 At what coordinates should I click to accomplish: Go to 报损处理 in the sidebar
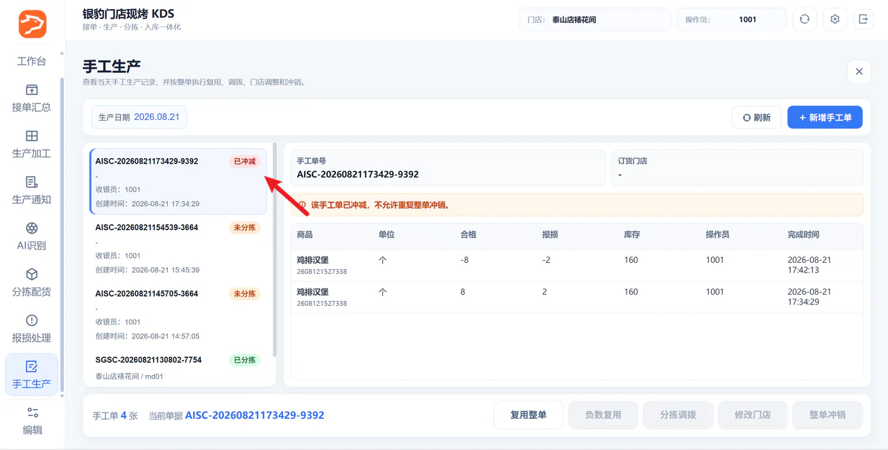(x=31, y=329)
